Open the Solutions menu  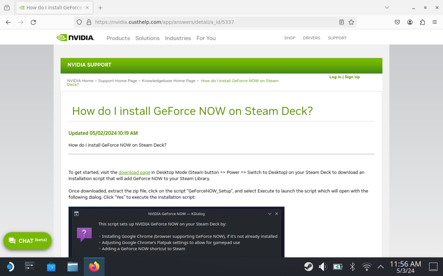point(147,38)
